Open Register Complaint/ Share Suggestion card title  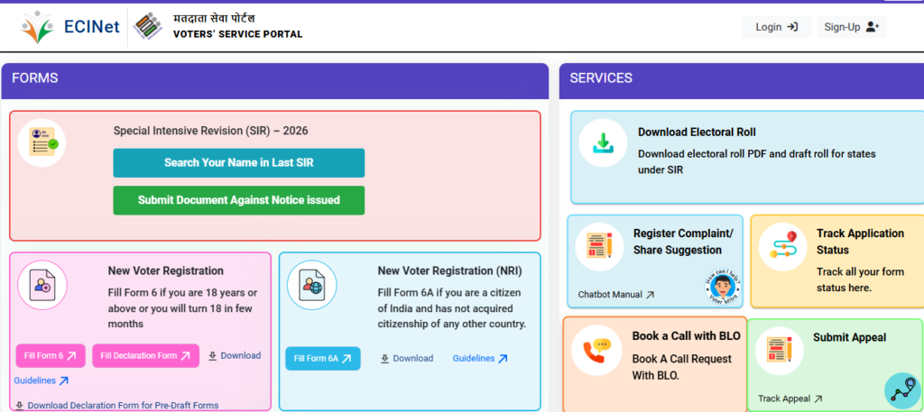click(x=683, y=242)
